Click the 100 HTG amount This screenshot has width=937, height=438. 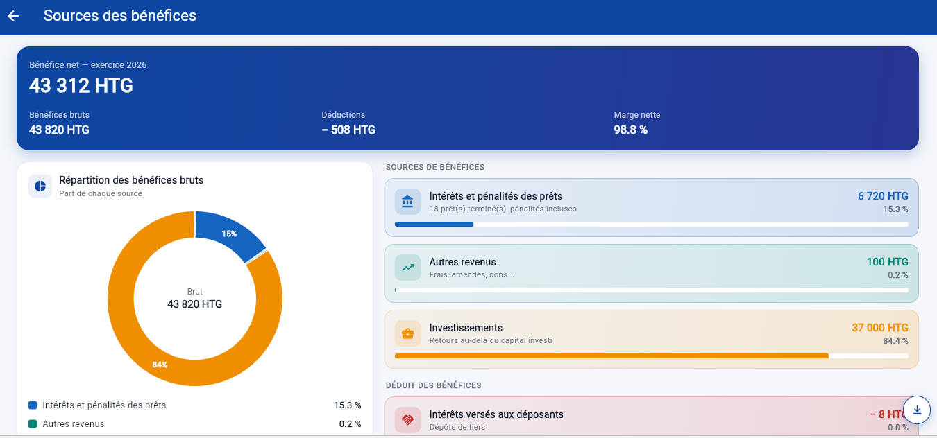(888, 262)
